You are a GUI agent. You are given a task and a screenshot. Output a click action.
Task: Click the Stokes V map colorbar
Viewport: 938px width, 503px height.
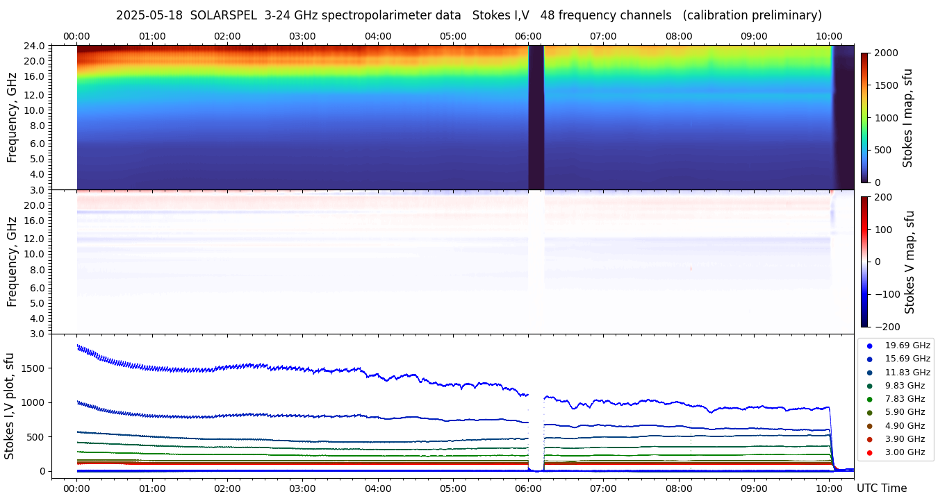point(864,262)
